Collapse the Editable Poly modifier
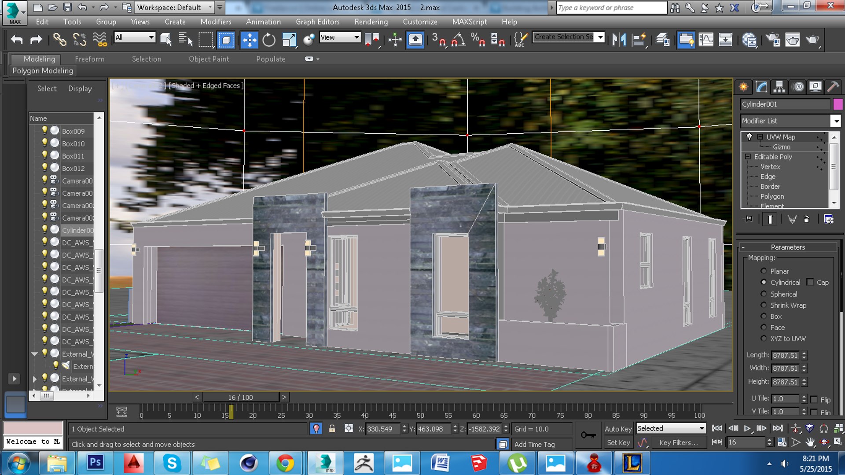Image resolution: width=845 pixels, height=475 pixels. click(748, 157)
